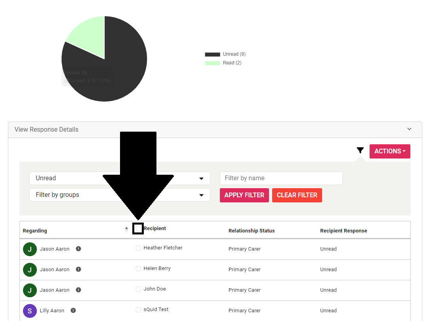
Task: Focus the Filter by name text field
Action: [281, 178]
